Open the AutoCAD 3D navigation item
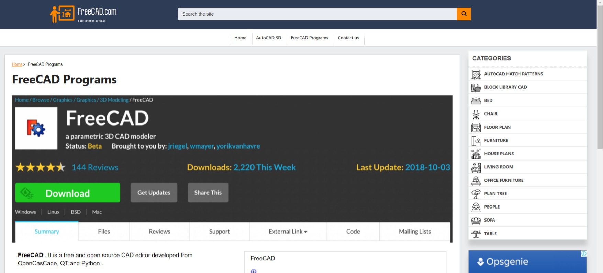Viewport: 603px width, 273px height. click(268, 38)
